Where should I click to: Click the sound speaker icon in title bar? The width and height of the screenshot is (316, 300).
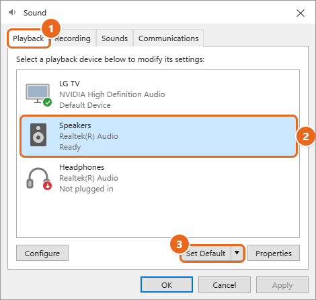12,12
